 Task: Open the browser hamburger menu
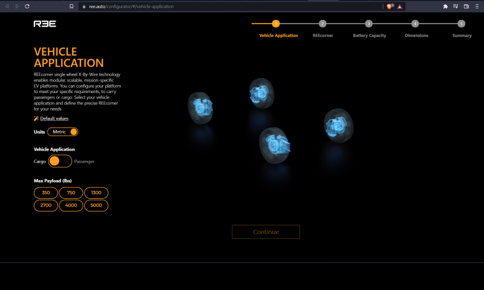click(x=477, y=6)
